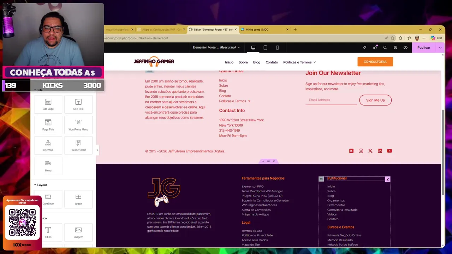The height and width of the screenshot is (254, 452).
Task: Open new browser tab
Action: click(x=295, y=30)
